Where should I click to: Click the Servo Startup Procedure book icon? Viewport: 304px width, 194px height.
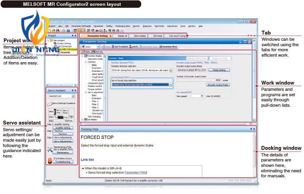click(49, 104)
